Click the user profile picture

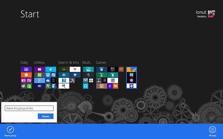pos(212,14)
